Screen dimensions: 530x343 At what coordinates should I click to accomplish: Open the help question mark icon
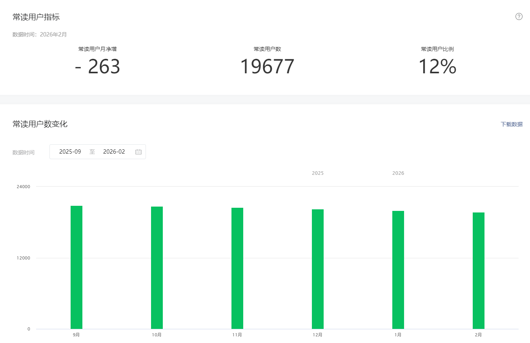tap(519, 16)
